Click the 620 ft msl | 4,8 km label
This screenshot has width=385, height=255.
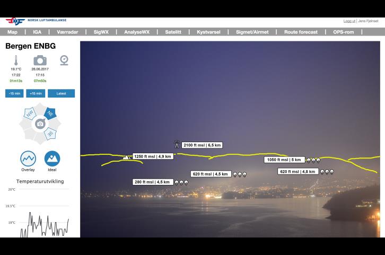coord(297,172)
